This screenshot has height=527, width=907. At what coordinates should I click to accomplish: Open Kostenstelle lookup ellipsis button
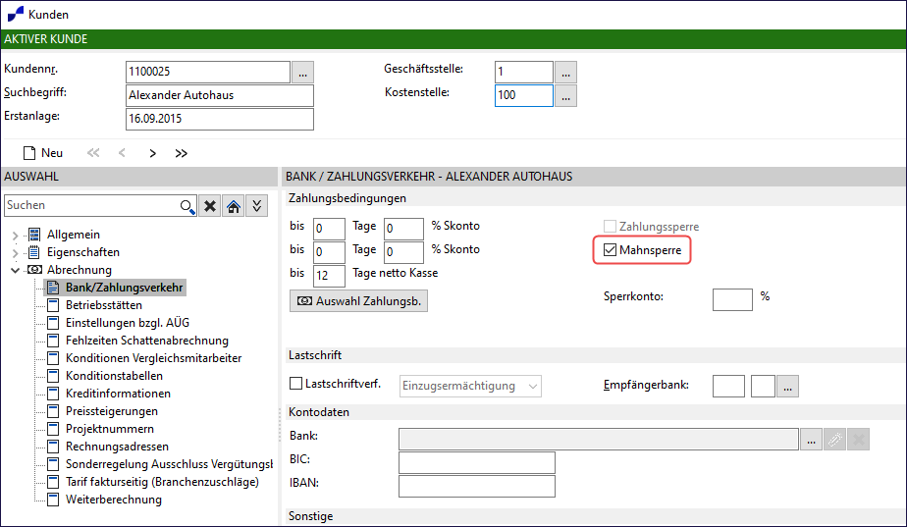point(565,96)
